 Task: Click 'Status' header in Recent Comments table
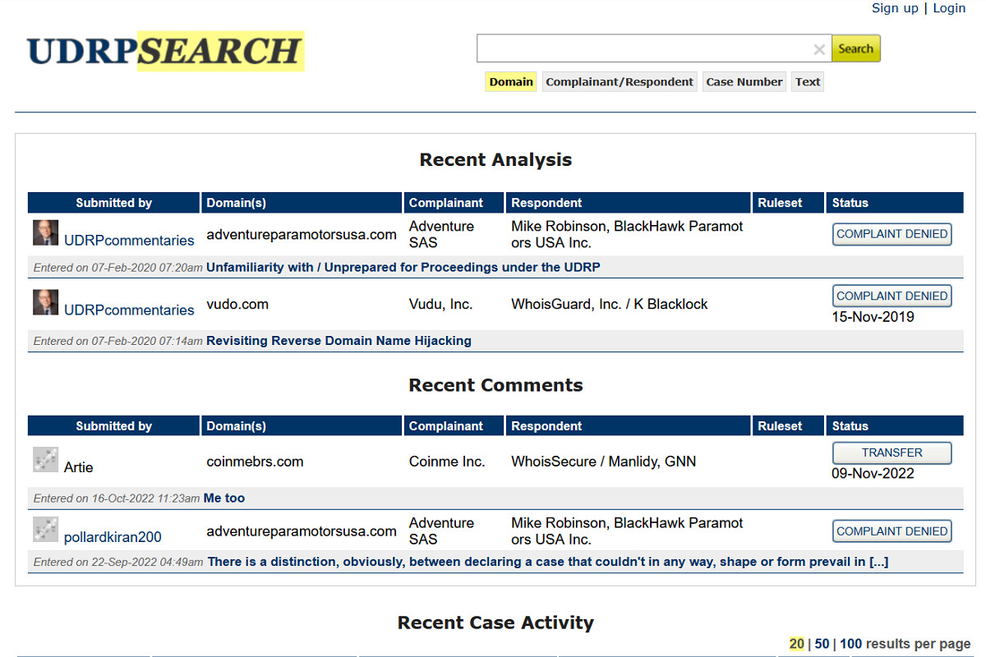pos(895,426)
